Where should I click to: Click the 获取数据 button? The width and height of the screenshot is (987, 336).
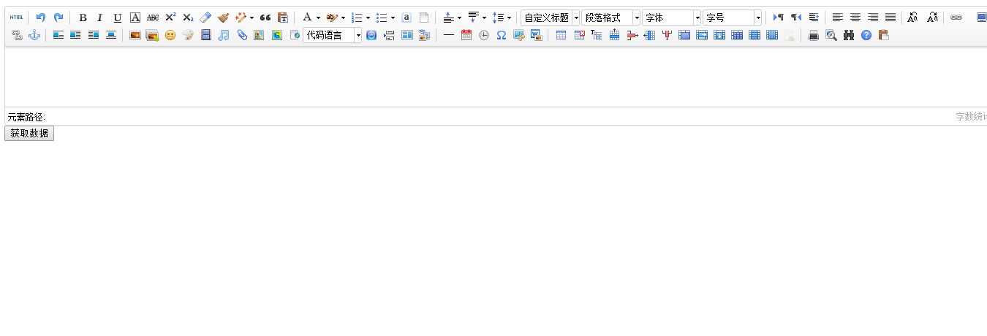click(x=29, y=133)
